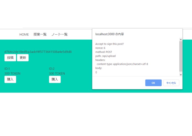This screenshot has width=192, height=136.
Task: Click the ID:1 label
Action: click(x=7, y=69)
